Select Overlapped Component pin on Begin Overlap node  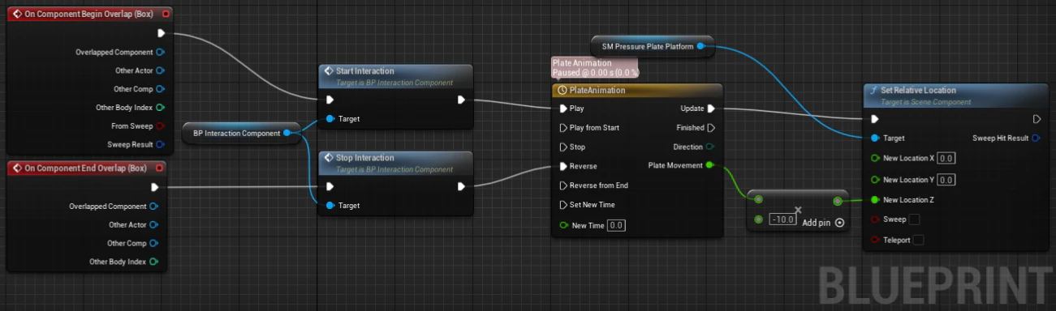(160, 52)
